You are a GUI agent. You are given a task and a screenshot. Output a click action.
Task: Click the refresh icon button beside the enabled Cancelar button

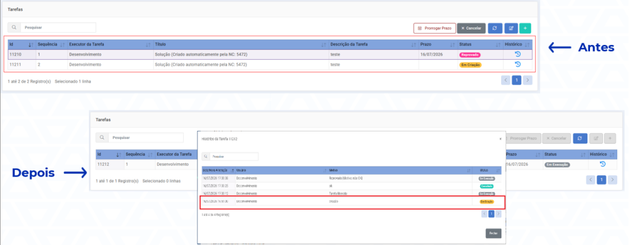tap(495, 28)
